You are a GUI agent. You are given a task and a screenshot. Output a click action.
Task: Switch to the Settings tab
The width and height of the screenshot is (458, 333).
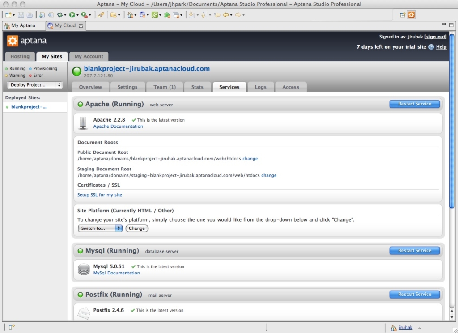[127, 87]
